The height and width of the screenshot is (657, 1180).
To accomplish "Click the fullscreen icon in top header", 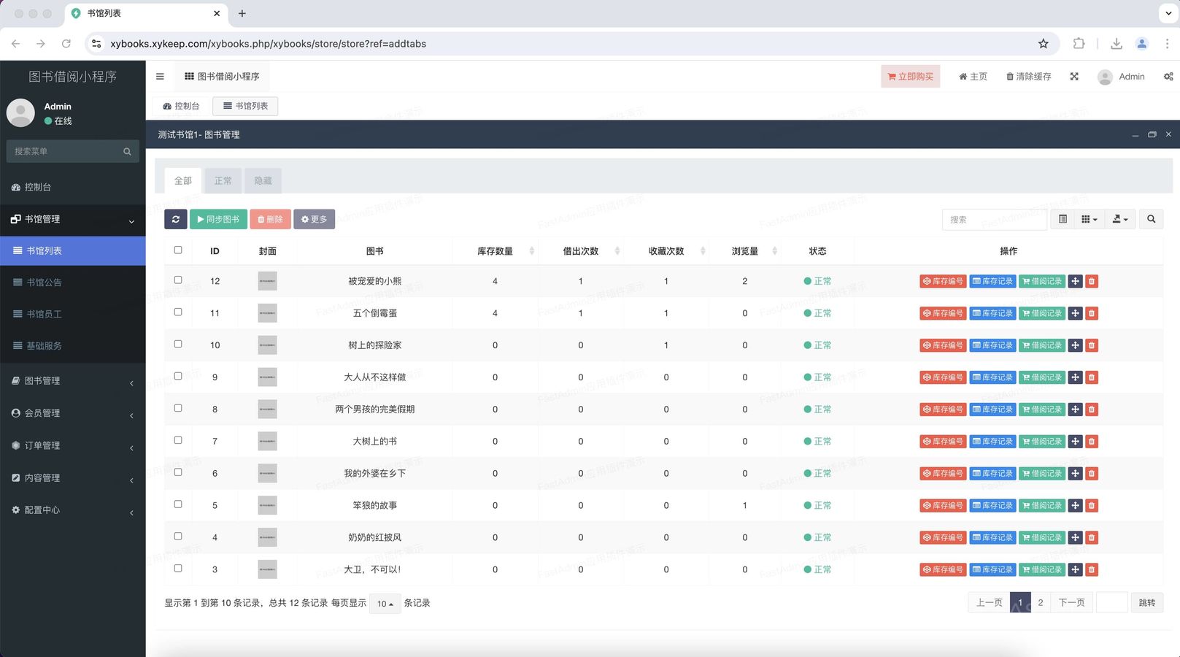I will coord(1074,77).
